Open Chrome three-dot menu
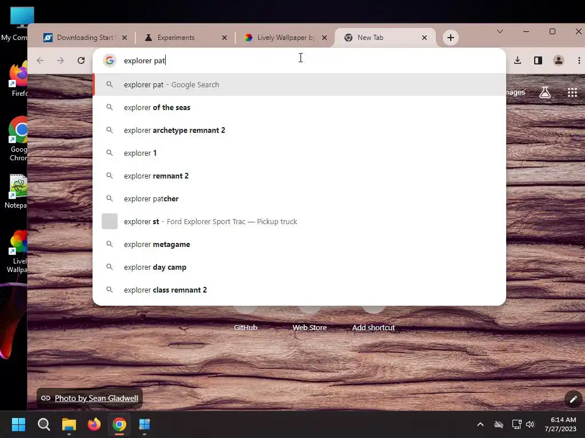 [579, 60]
